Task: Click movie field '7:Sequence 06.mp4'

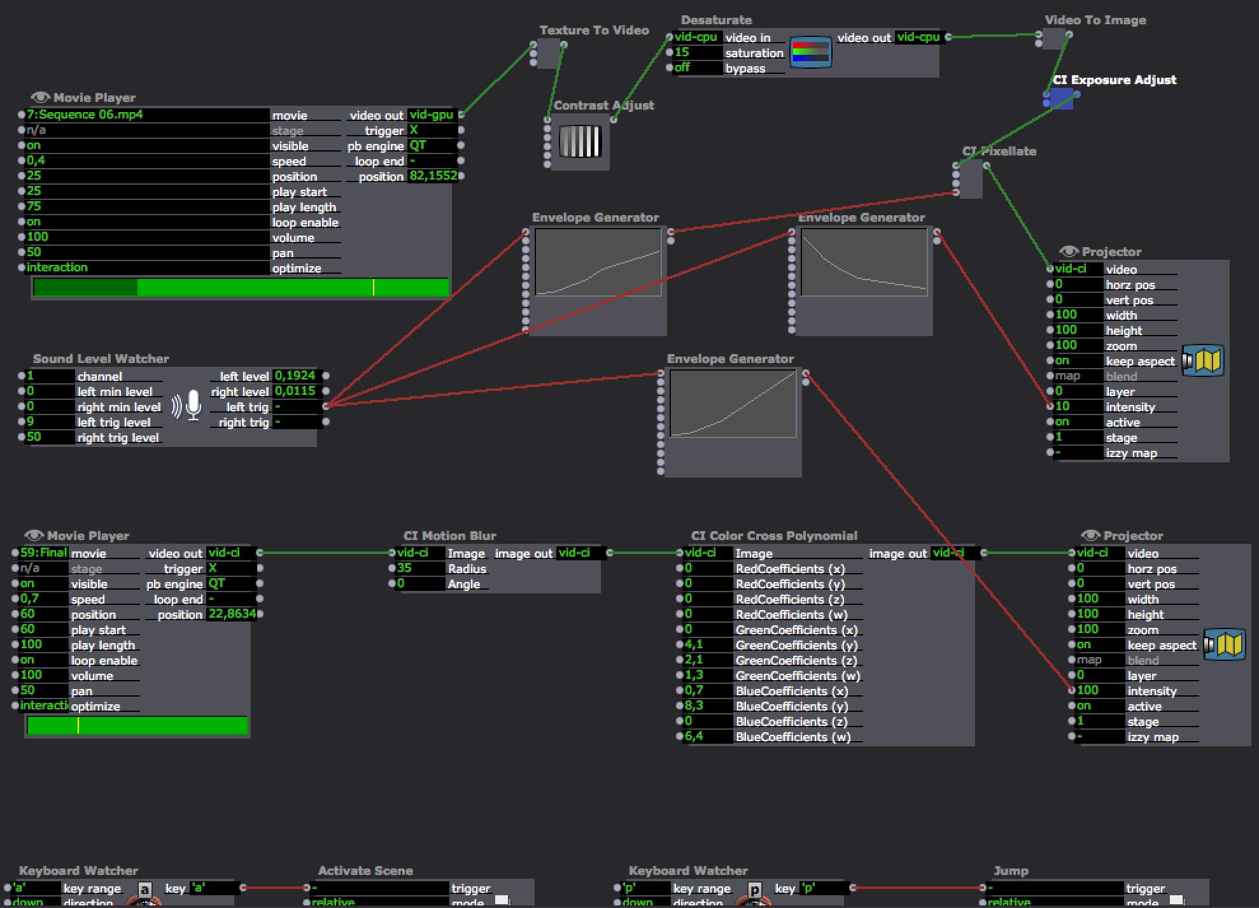Action: 147,115
